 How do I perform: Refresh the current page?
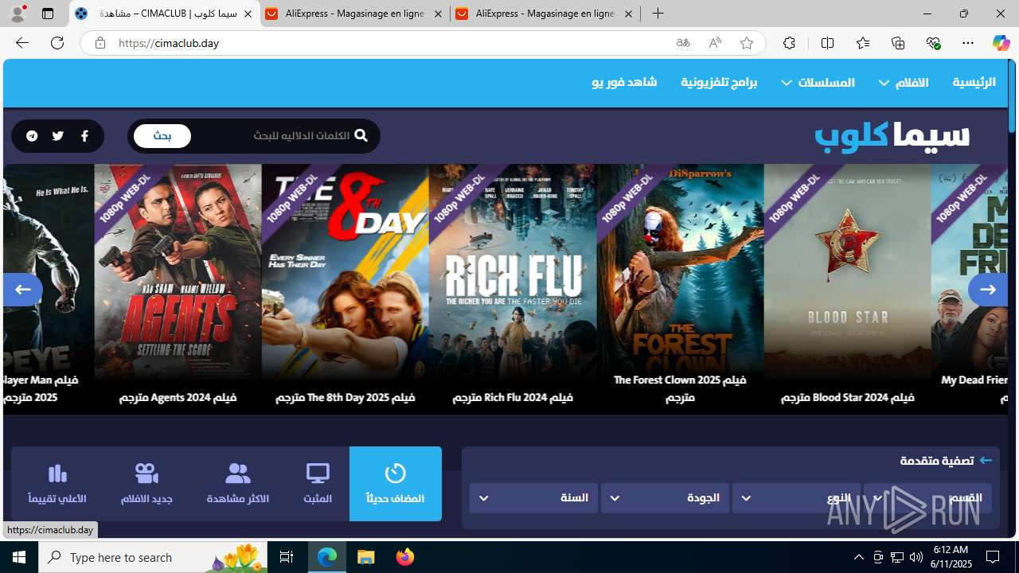coord(57,43)
